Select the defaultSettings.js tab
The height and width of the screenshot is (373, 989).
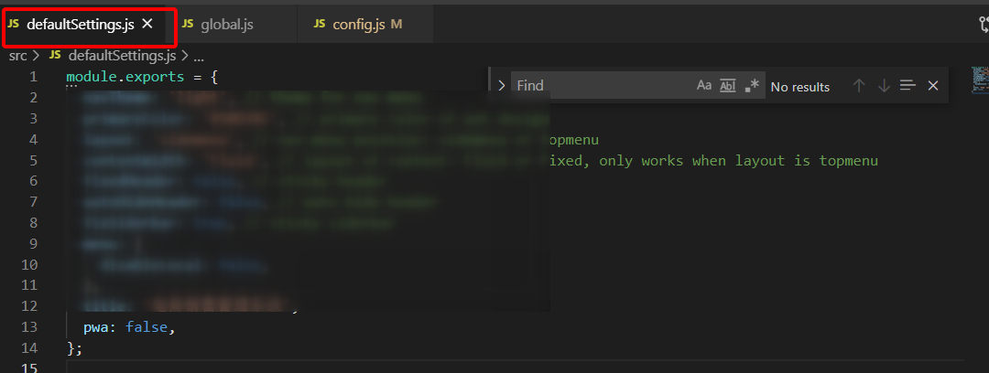click(81, 24)
